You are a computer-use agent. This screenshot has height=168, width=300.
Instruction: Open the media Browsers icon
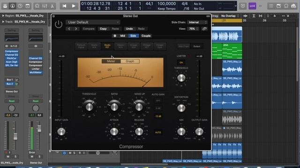pyautogui.click(x=294, y=6)
